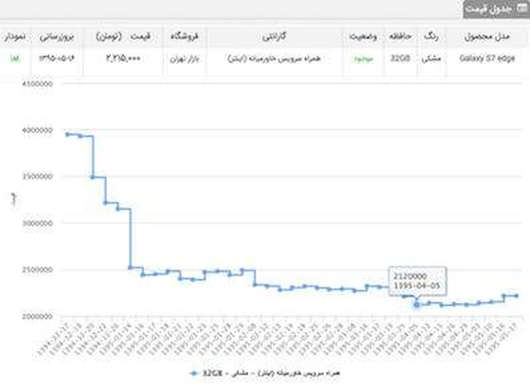Click the highlighted 2120000 data point
The image size is (530, 391).
coord(417,305)
